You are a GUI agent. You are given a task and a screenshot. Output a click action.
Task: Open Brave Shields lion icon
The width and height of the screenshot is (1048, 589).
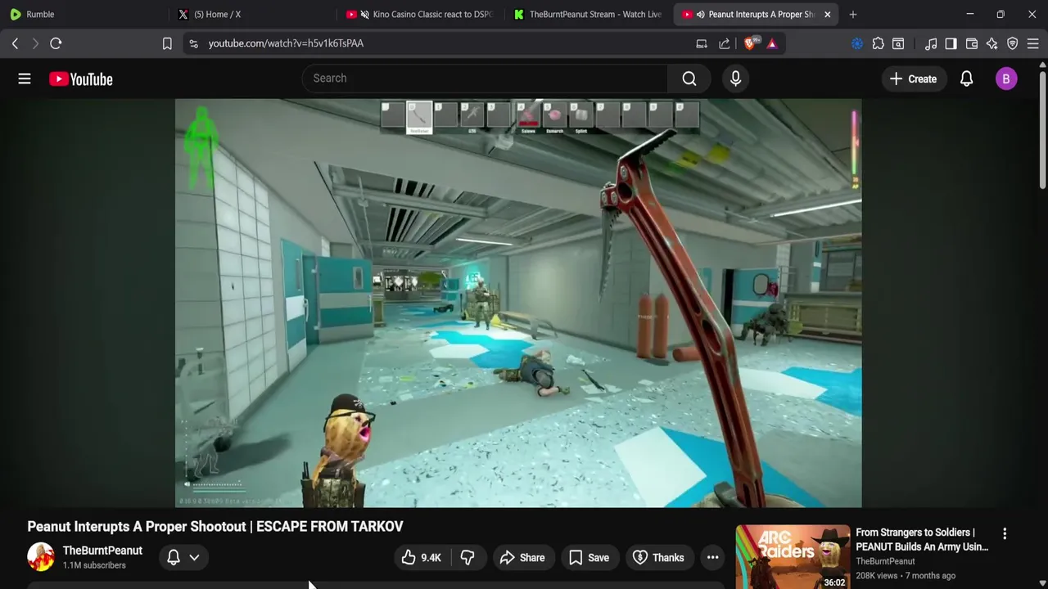tap(750, 43)
